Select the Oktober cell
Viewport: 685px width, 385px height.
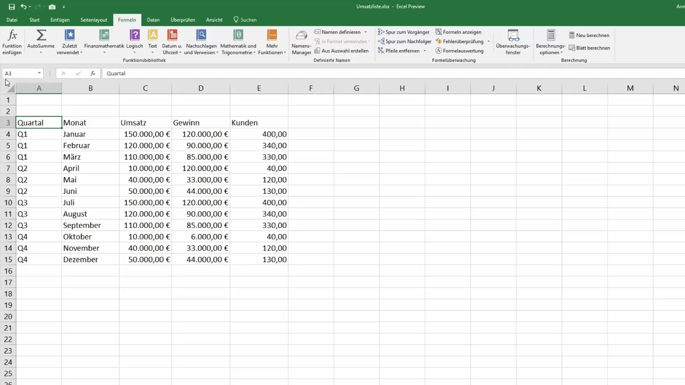pyautogui.click(x=90, y=237)
